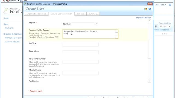Open help icon in Create User dialog

150,9
